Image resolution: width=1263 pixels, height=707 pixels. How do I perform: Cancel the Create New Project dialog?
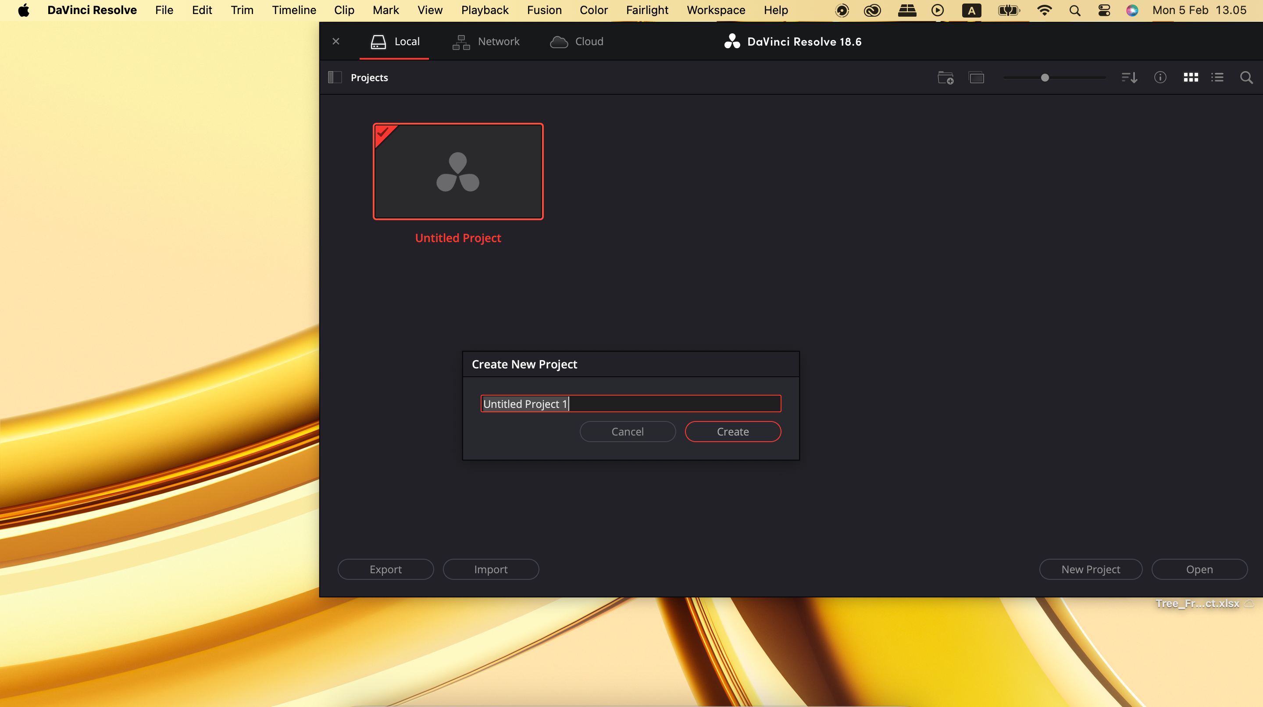[x=628, y=431]
